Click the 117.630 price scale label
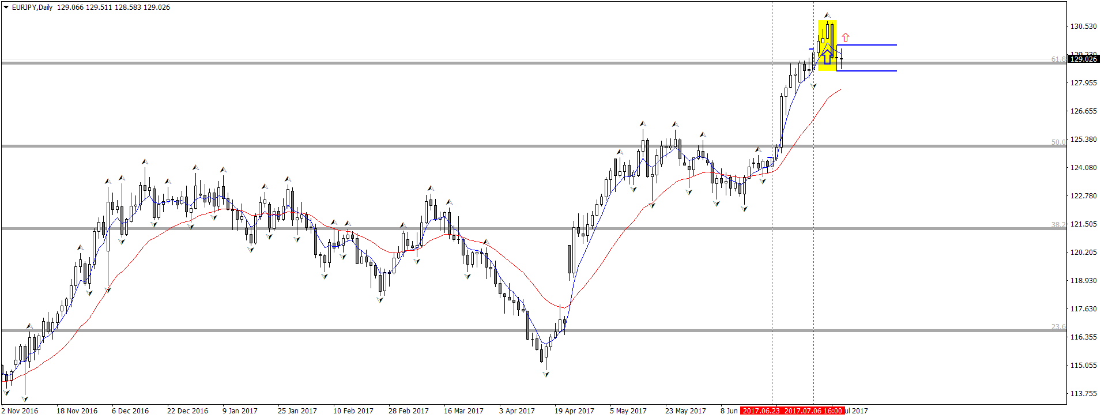The width and height of the screenshot is (1101, 418). point(1083,309)
